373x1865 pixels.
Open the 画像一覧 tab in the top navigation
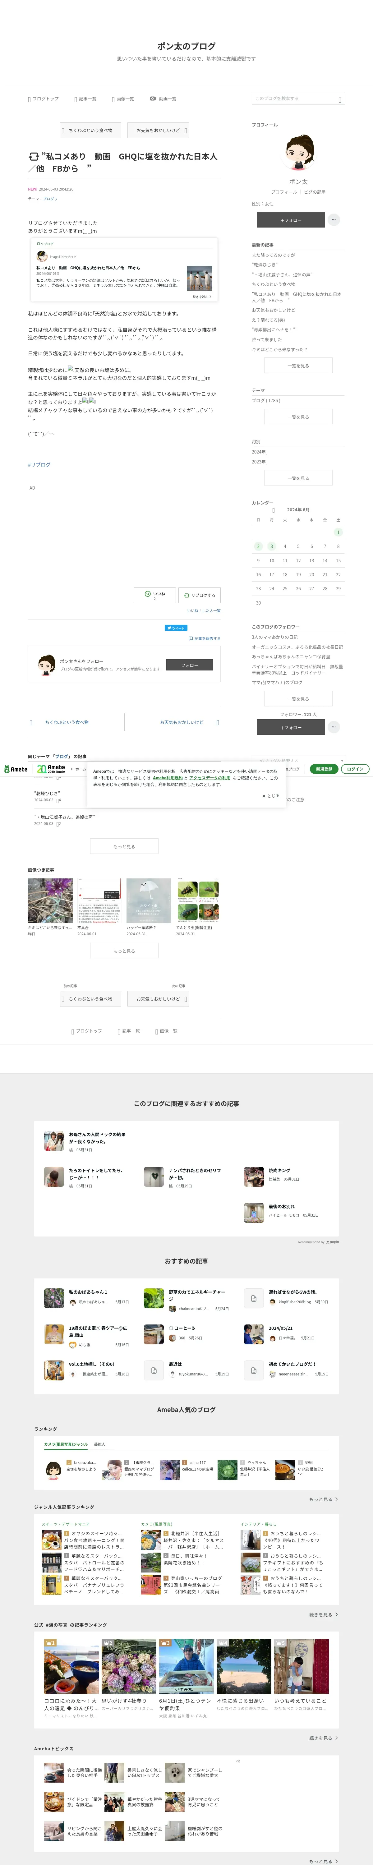click(123, 99)
